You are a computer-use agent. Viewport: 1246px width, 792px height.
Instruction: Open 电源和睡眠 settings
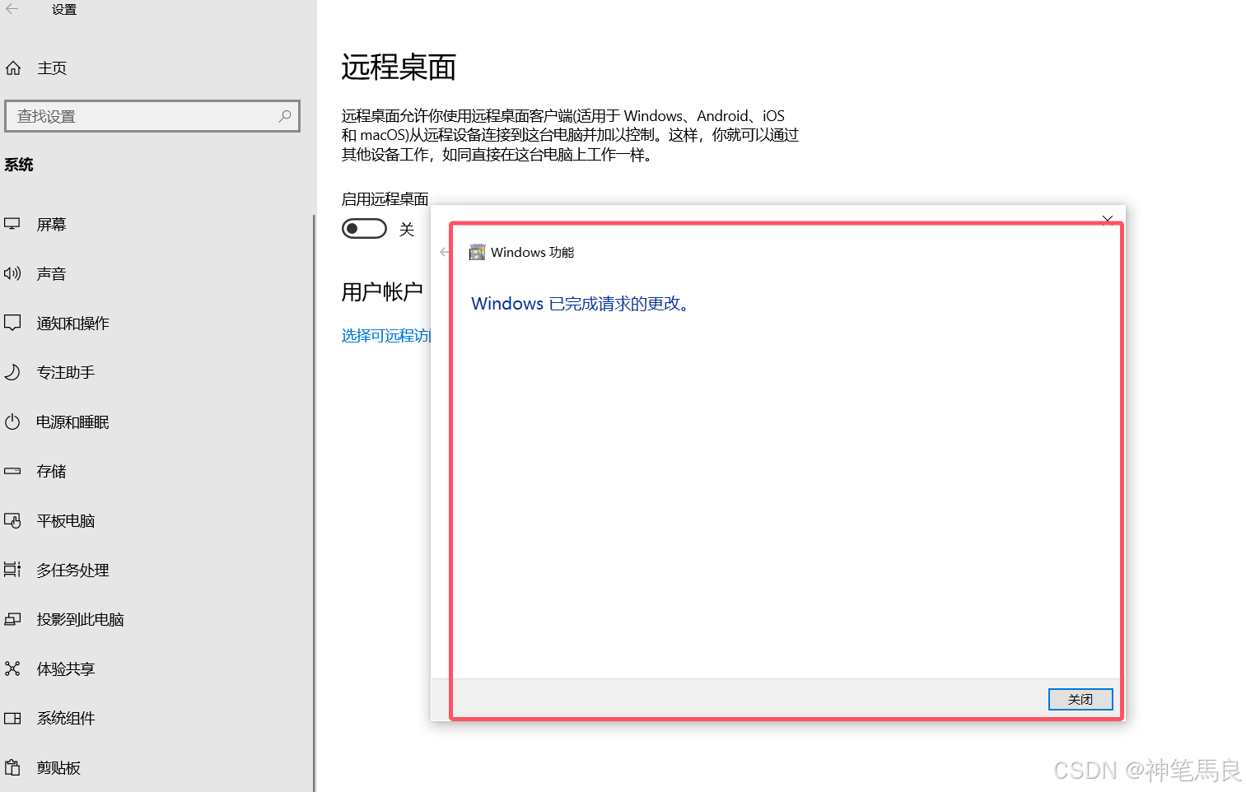[x=72, y=422]
